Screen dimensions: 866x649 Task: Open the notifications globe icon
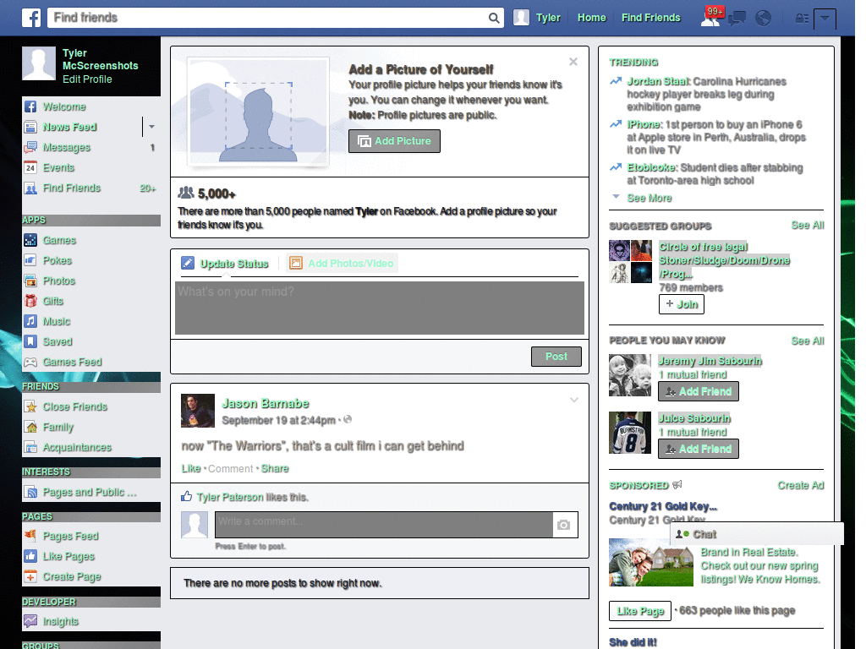pos(764,19)
